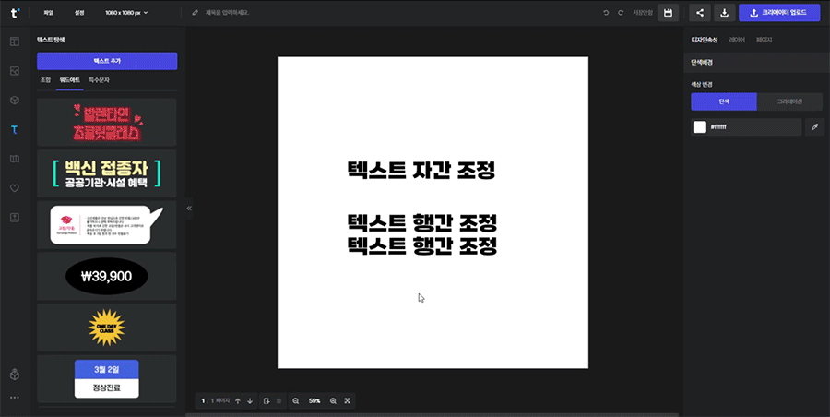Redo the last undone action

pos(621,13)
